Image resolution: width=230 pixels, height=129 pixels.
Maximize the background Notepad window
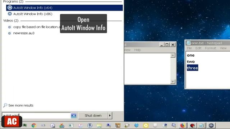[x=167, y=45]
